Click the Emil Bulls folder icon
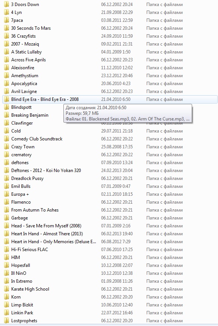The height and width of the screenshot is (326, 218). (x=7, y=186)
